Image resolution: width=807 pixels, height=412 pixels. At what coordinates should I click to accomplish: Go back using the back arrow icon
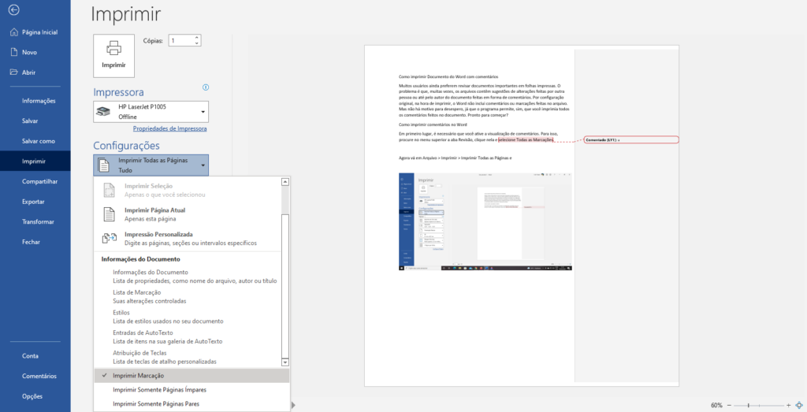(14, 9)
